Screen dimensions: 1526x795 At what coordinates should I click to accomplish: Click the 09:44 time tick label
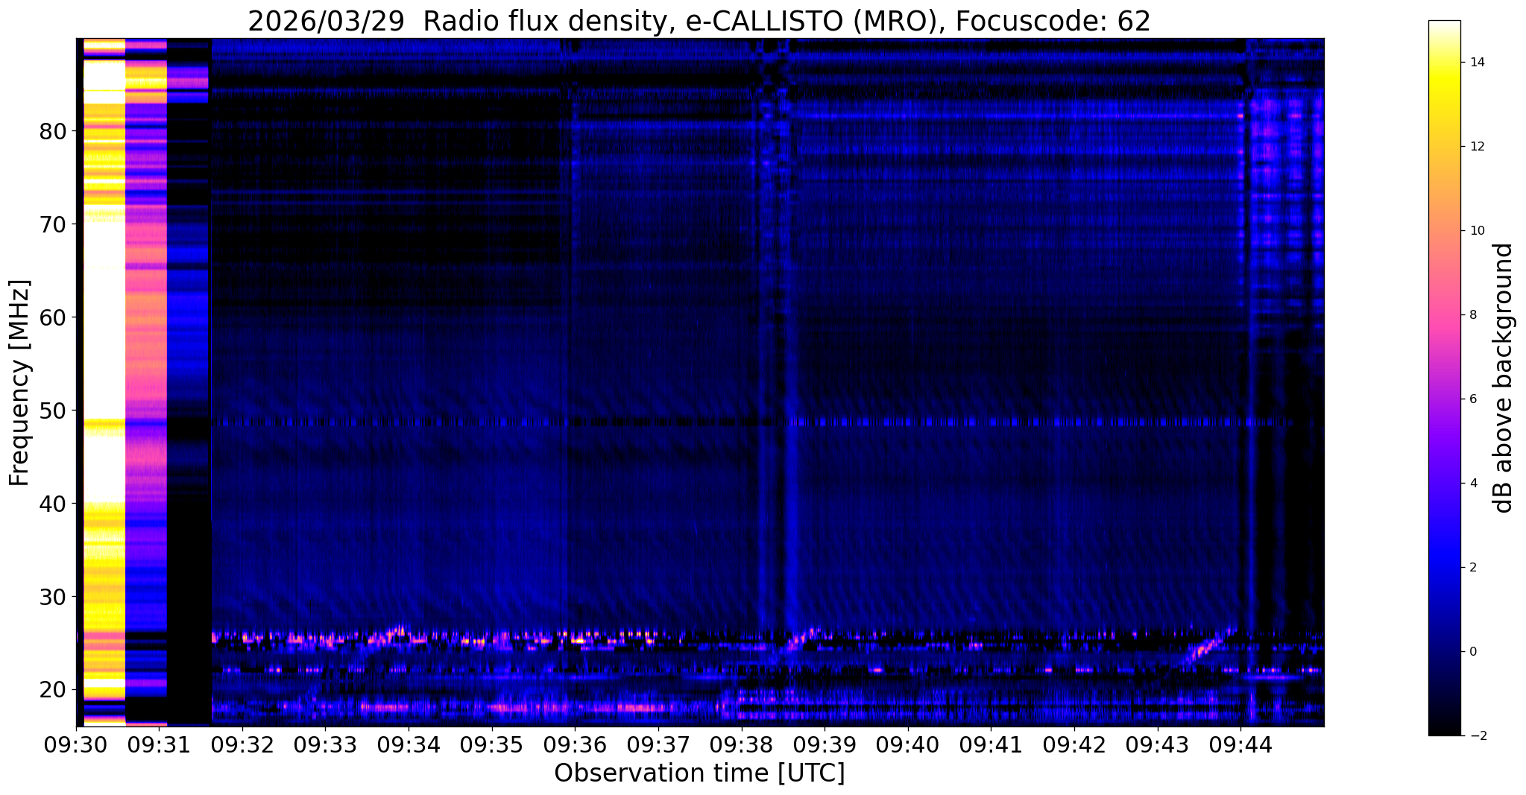(x=1240, y=744)
